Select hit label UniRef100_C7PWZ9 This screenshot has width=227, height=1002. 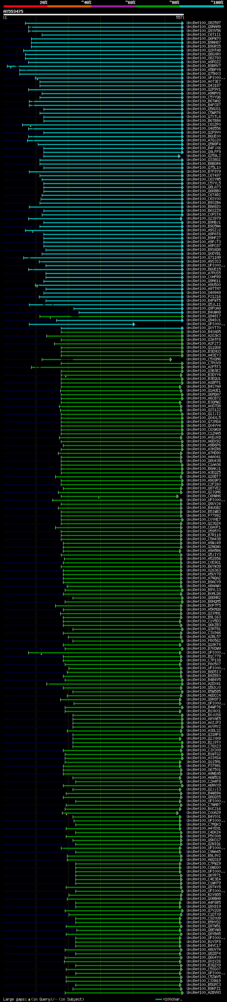[x=204, y=863]
